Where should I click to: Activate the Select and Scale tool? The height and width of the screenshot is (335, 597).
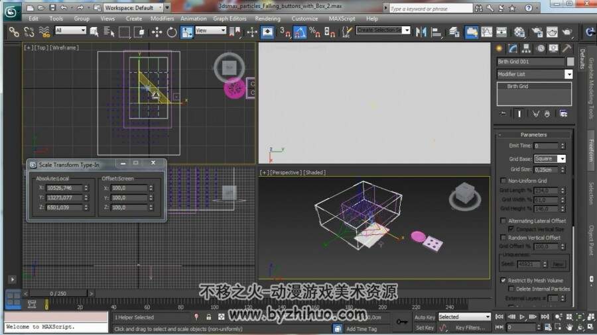186,32
